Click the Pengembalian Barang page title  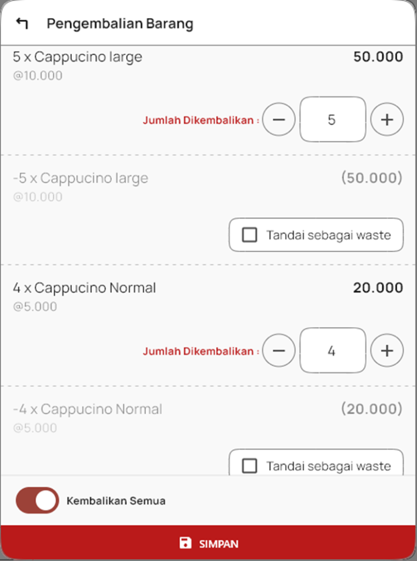[120, 24]
